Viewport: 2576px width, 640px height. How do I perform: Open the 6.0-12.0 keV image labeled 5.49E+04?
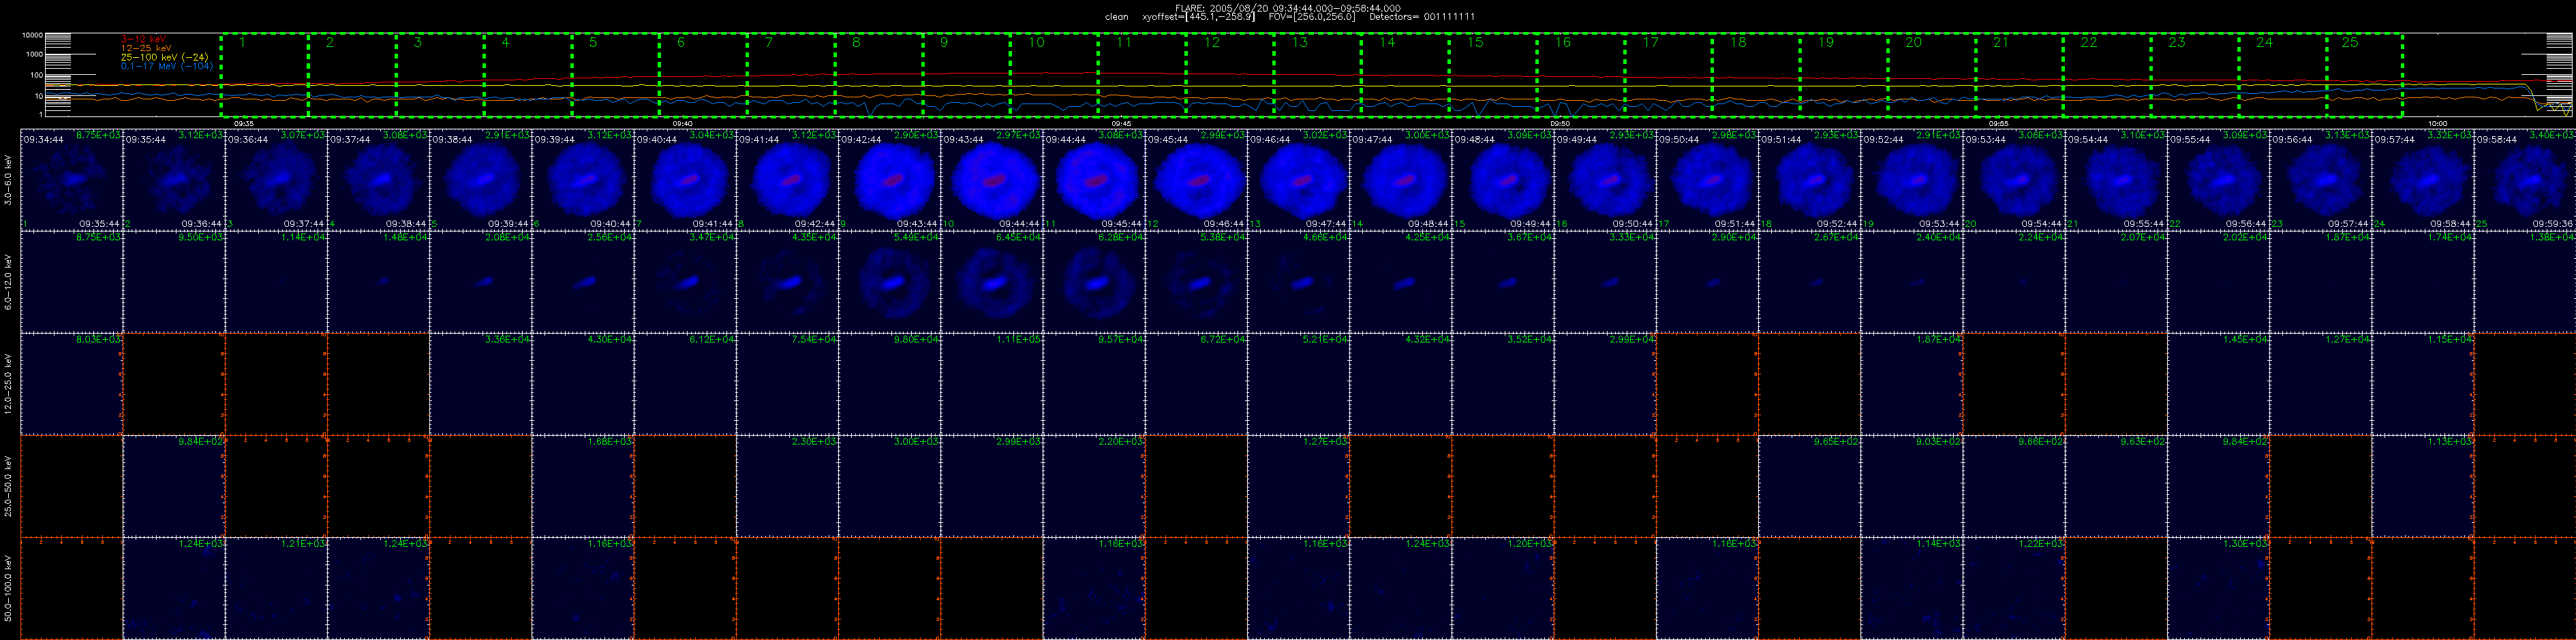click(x=890, y=282)
